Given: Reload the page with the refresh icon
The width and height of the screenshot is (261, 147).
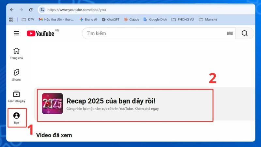Looking at the screenshot, I should point(31,10).
